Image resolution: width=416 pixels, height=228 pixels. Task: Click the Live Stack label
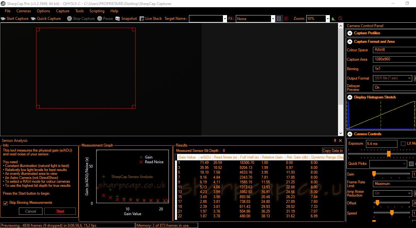[x=153, y=19]
